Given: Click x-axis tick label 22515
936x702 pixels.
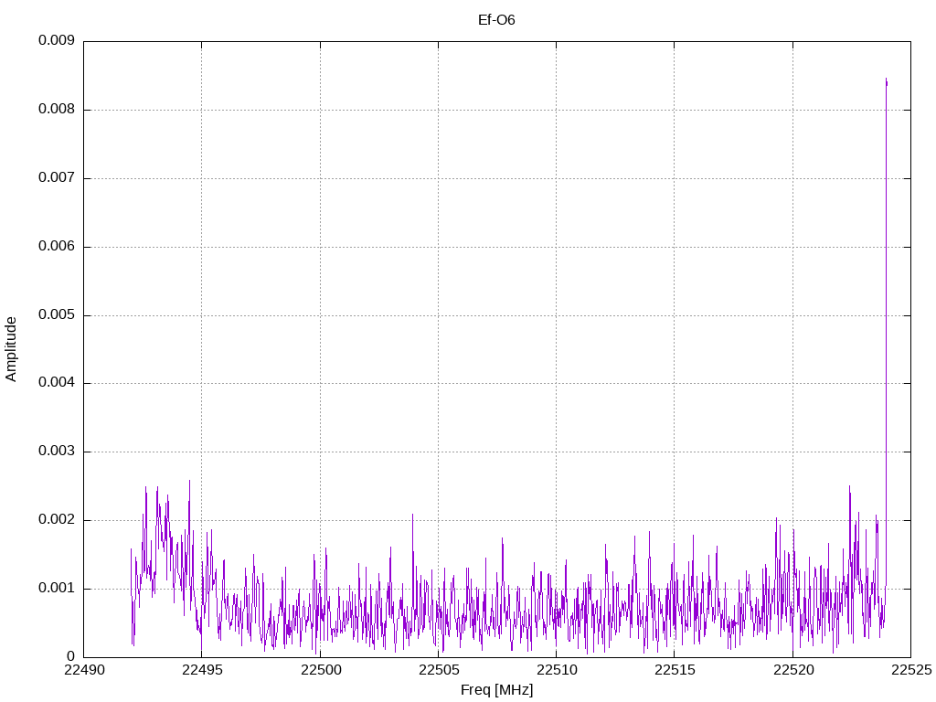Looking at the screenshot, I should (x=675, y=670).
